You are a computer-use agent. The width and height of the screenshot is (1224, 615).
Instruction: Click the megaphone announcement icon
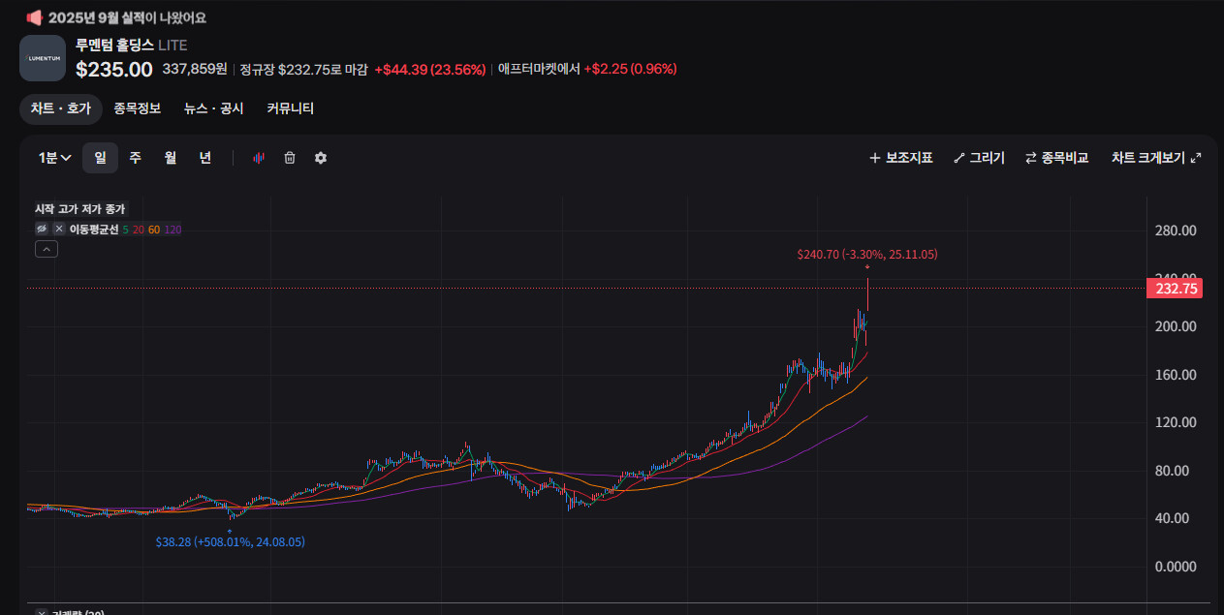coord(34,17)
